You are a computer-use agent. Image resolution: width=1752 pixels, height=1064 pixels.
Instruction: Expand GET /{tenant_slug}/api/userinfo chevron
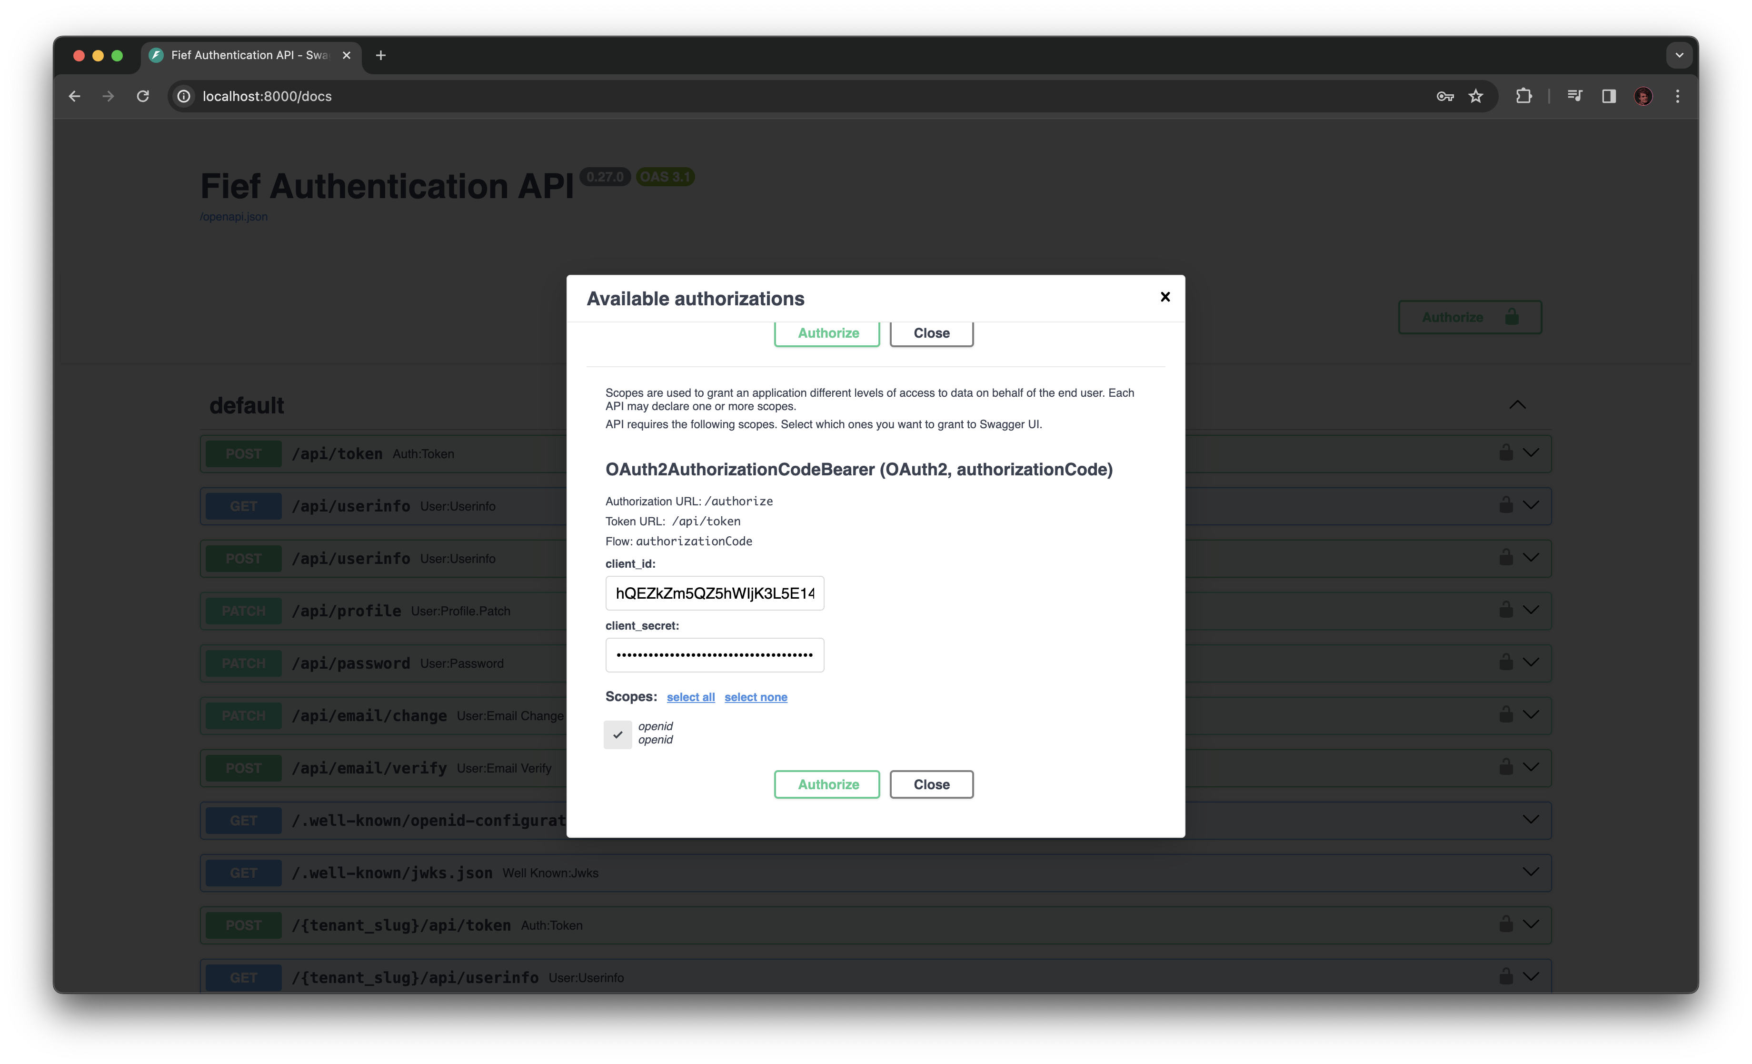click(x=1531, y=977)
